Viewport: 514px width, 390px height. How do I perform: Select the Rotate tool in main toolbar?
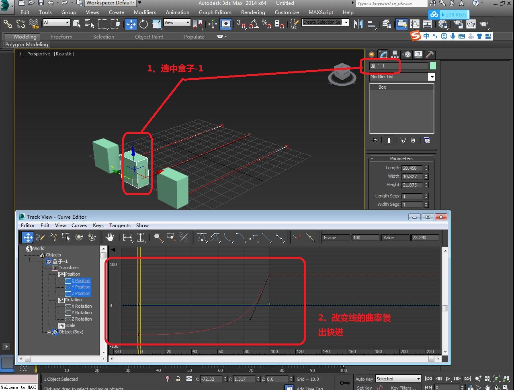pyautogui.click(x=143, y=24)
